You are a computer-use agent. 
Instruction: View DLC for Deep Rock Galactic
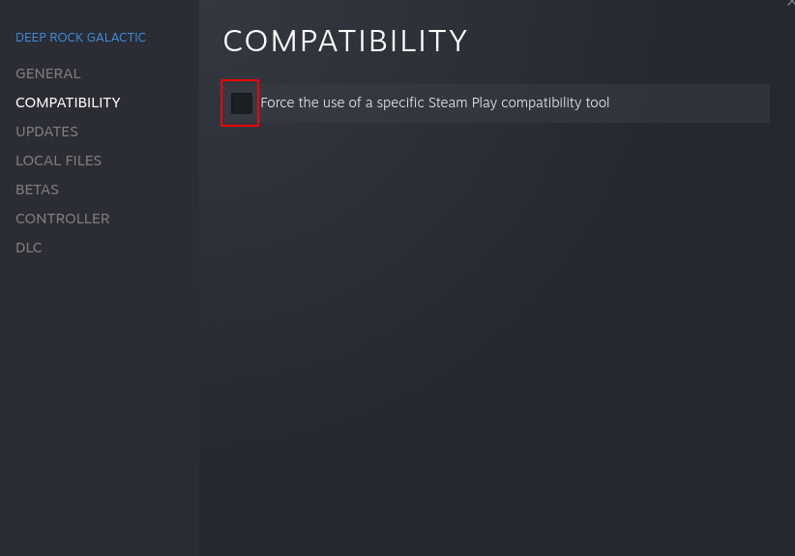point(29,248)
